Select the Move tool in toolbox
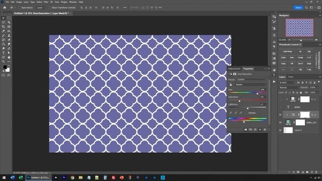This screenshot has width=322, height=181. click(x=4, y=18)
